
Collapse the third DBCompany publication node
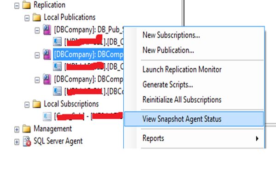click(37, 80)
